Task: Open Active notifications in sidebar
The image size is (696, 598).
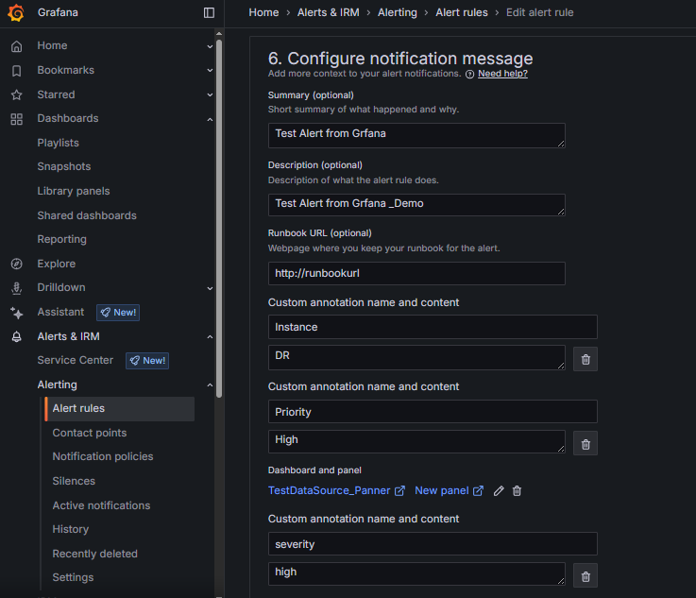Action: pyautogui.click(x=101, y=505)
